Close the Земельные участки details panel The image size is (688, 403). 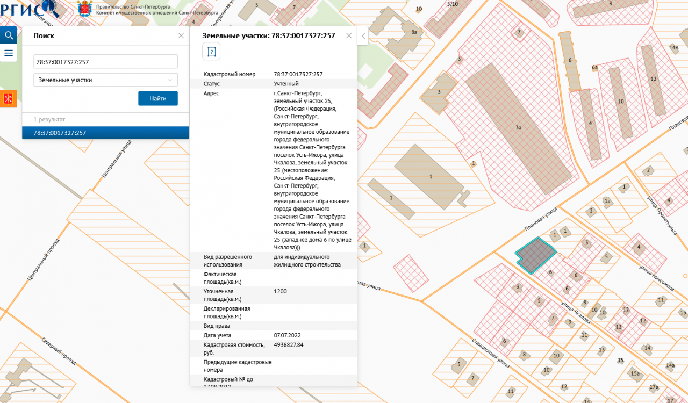point(349,35)
